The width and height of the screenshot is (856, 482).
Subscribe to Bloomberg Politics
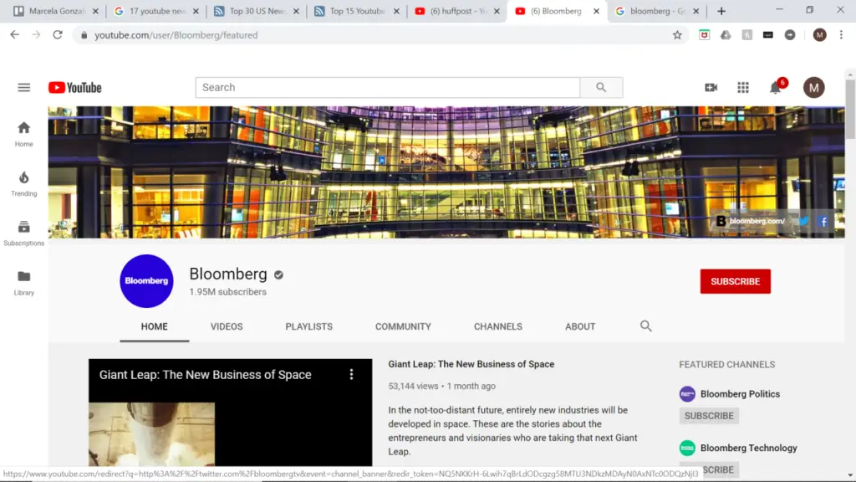[709, 415]
